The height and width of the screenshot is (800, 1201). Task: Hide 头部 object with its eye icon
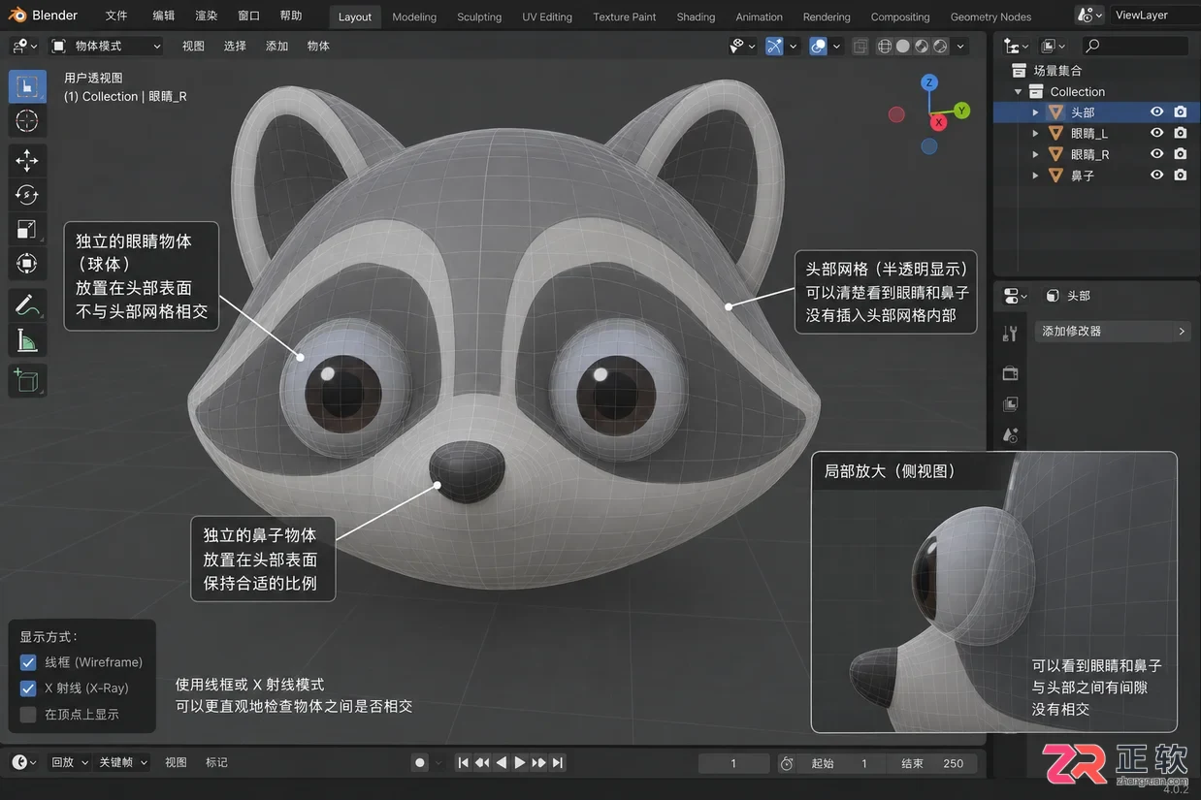coord(1156,112)
